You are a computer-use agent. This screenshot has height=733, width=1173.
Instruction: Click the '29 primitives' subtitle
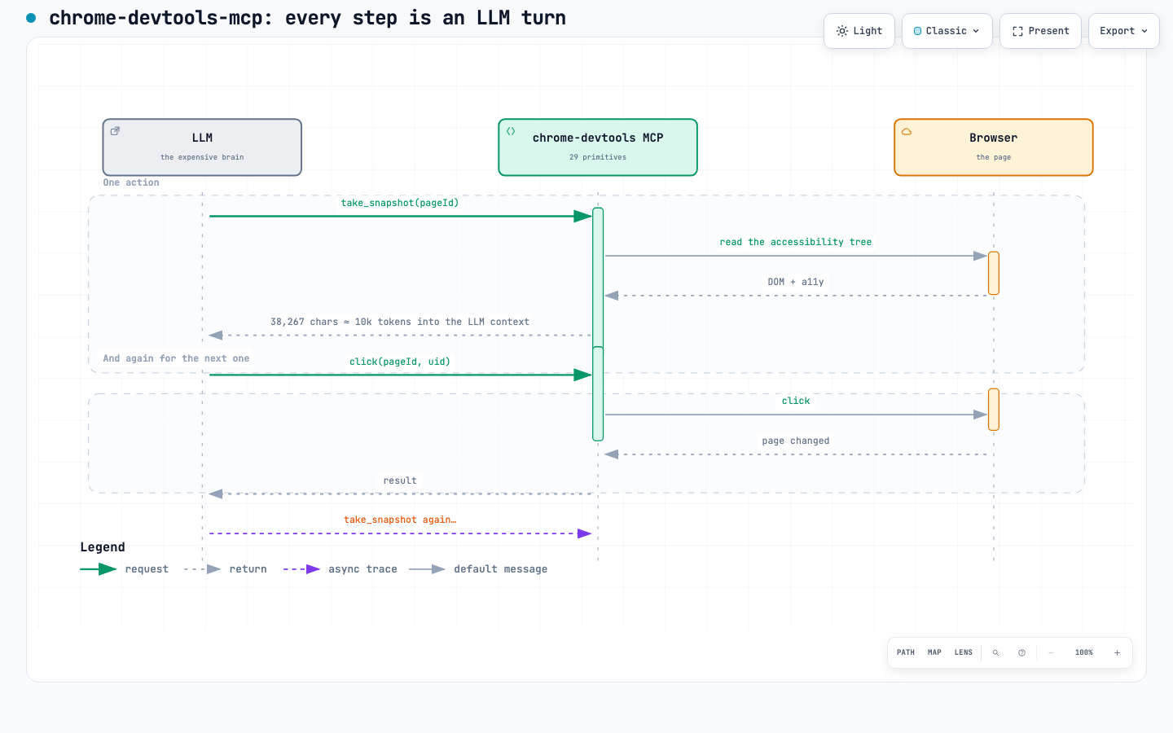[598, 157]
